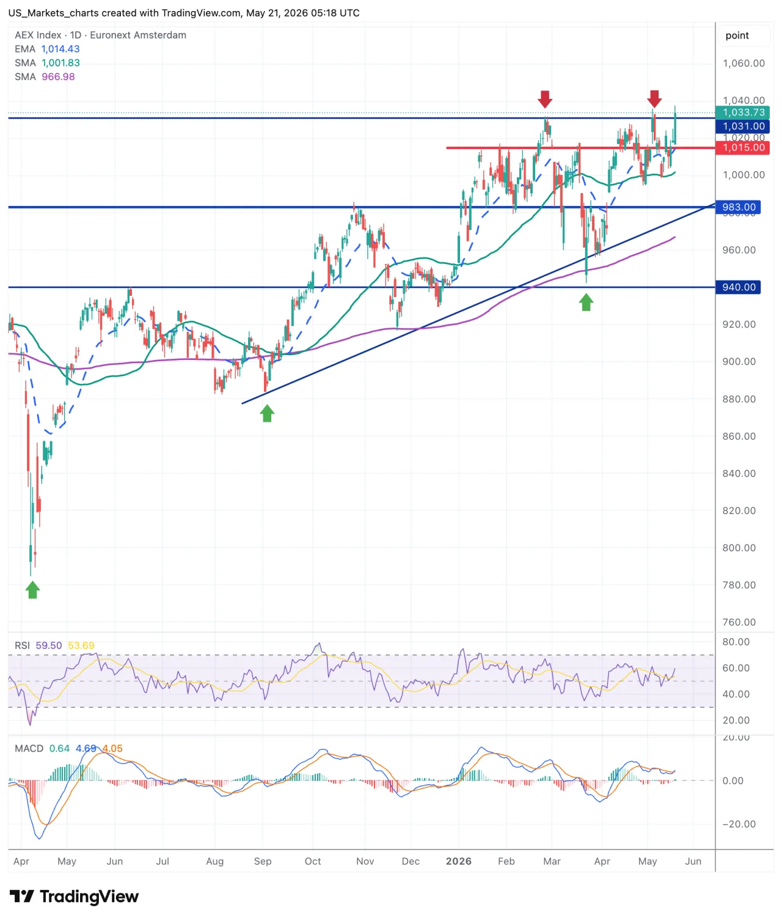Image resolution: width=782 pixels, height=921 pixels.
Task: Click the green up arrow below the 940 level
Action: point(586,302)
